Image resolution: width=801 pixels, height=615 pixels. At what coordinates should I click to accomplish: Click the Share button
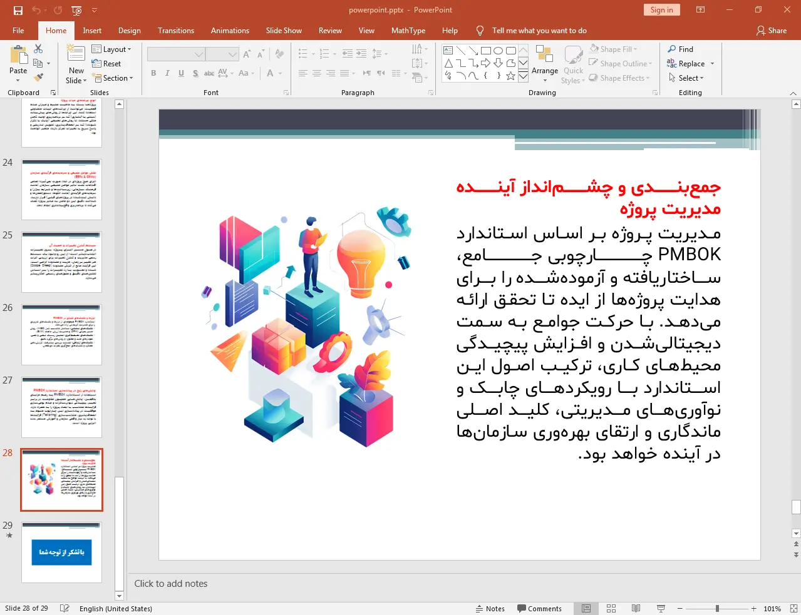point(772,30)
